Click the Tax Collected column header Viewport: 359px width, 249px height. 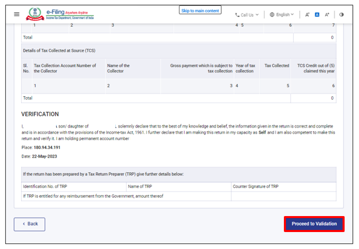click(x=277, y=66)
